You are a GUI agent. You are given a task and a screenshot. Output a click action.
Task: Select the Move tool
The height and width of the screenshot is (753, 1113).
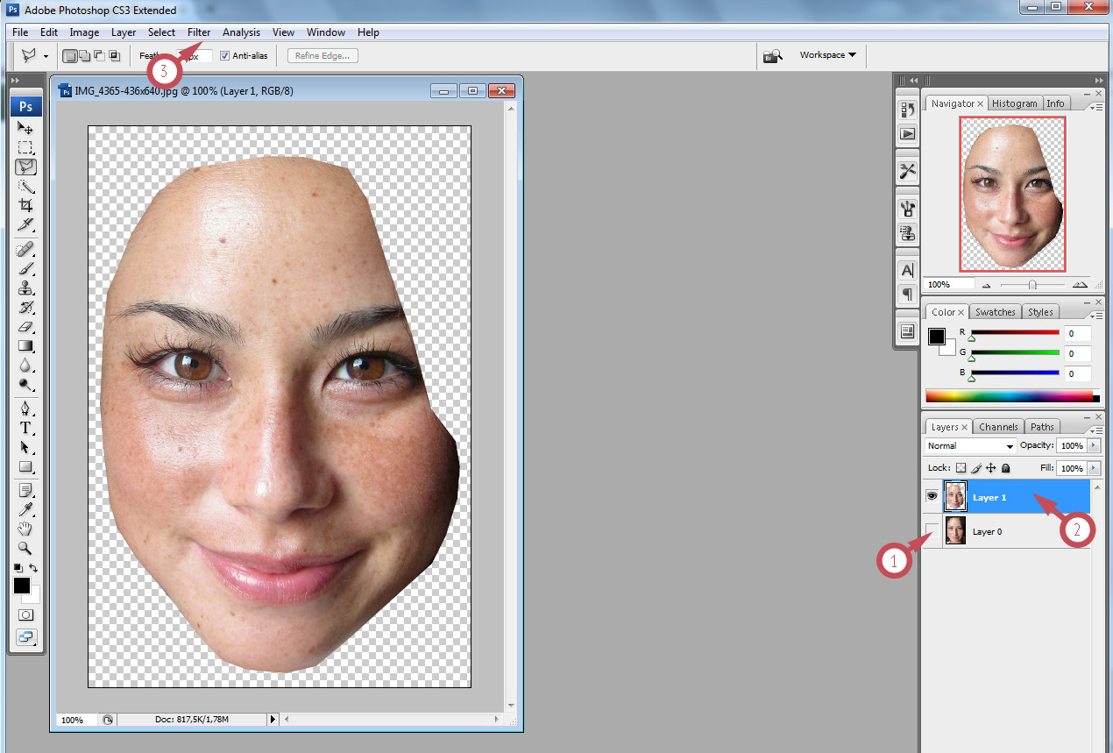coord(25,128)
